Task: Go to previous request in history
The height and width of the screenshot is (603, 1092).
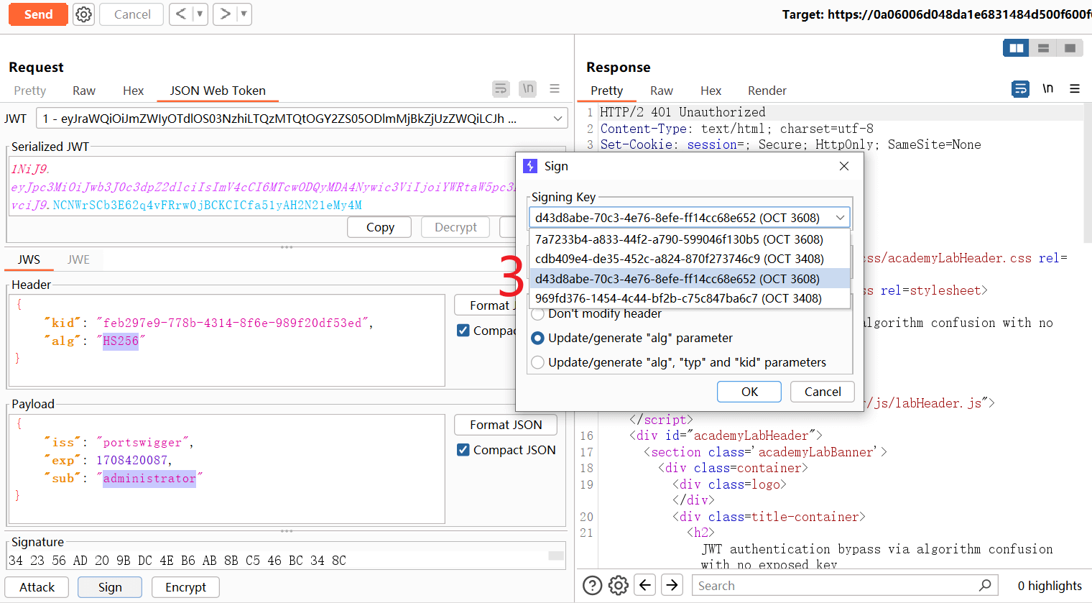Action: tap(181, 14)
